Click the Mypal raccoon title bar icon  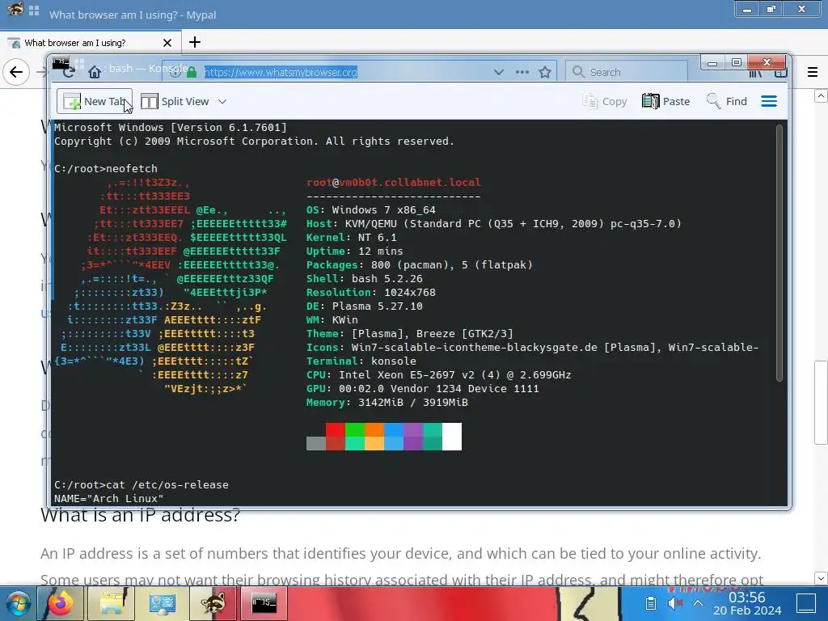15,9
